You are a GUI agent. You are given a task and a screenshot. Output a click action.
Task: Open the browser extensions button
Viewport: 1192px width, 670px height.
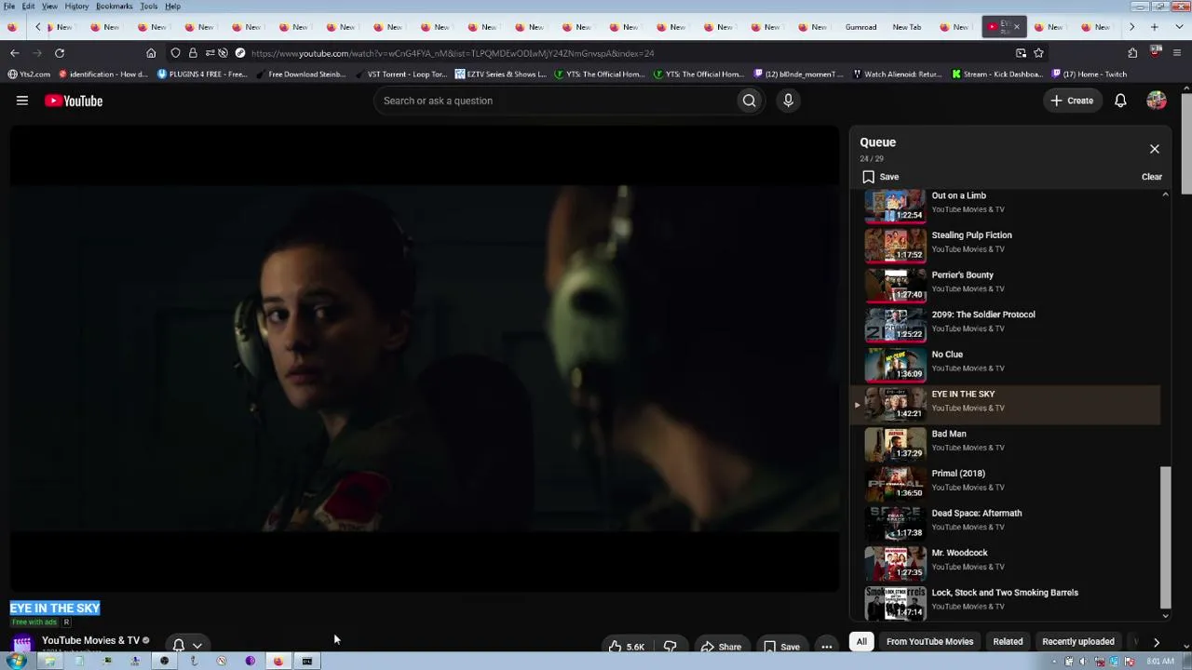coord(1132,53)
